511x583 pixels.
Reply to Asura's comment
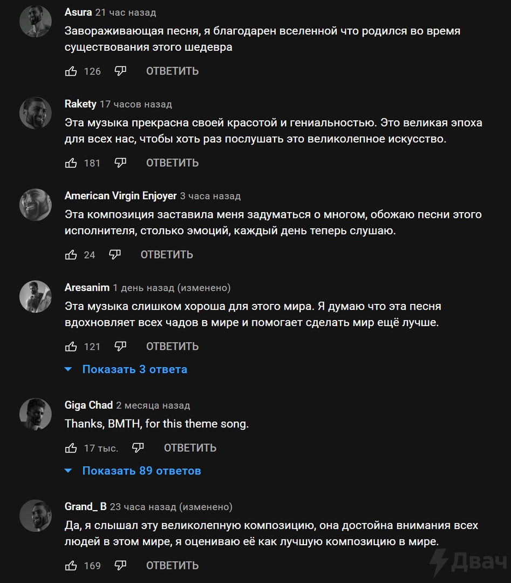[x=172, y=71]
